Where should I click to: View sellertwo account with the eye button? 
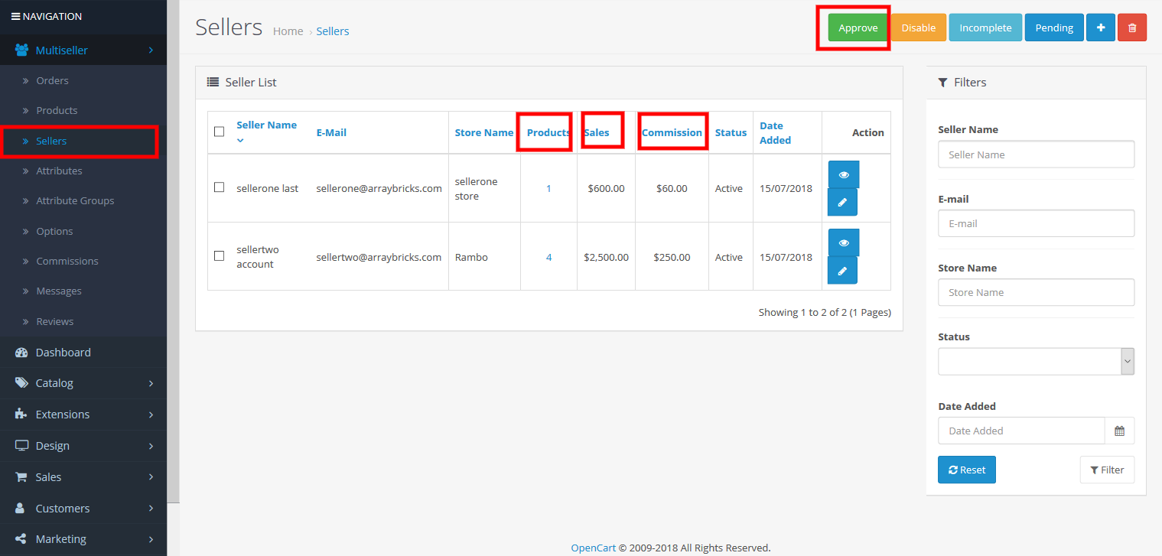point(844,242)
